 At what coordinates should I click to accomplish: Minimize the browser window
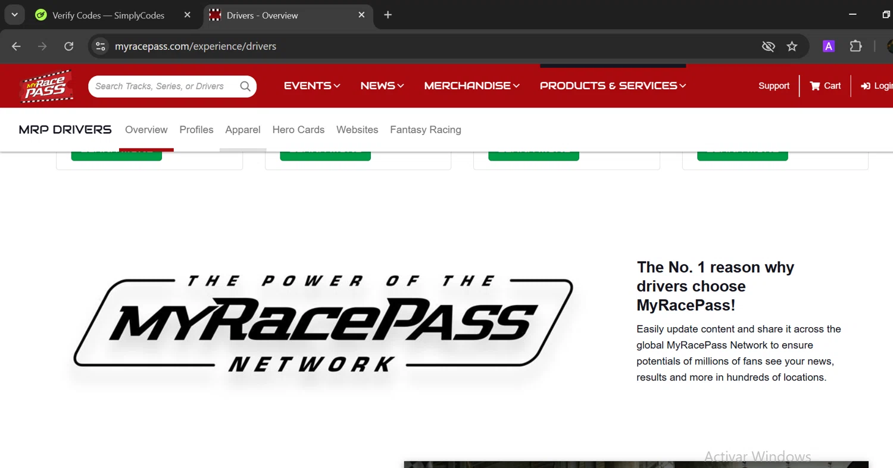click(853, 15)
